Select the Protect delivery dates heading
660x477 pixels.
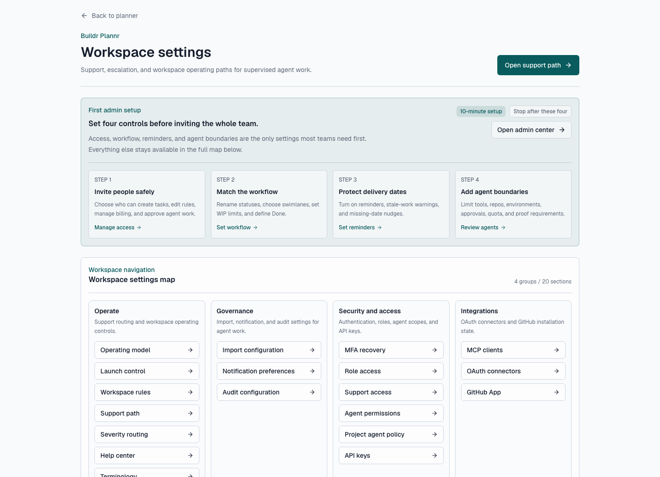coord(373,192)
